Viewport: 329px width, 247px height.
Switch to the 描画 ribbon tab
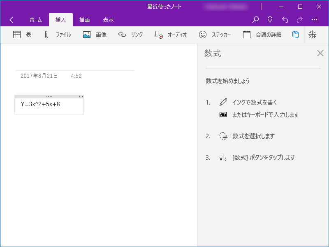pos(84,19)
